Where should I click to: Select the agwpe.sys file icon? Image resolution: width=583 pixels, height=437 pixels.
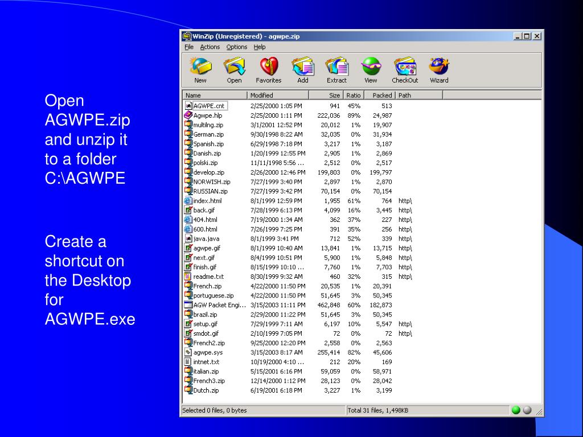188,352
